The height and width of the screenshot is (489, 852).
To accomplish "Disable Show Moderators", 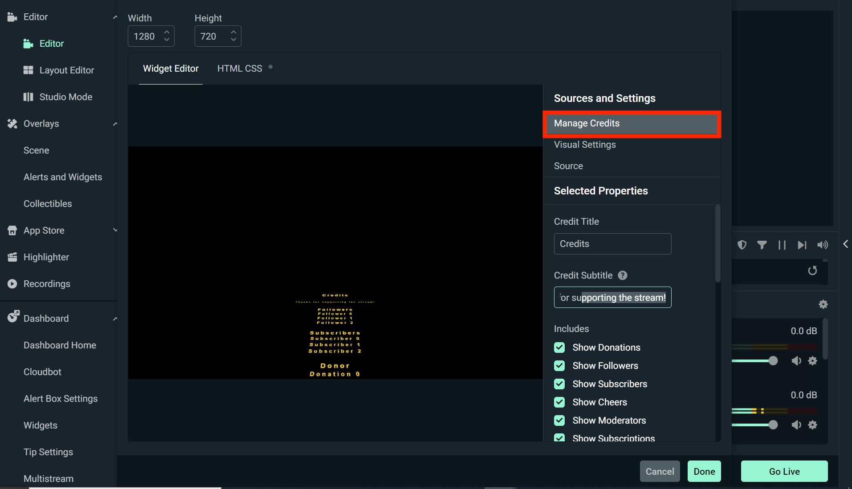I will [559, 420].
